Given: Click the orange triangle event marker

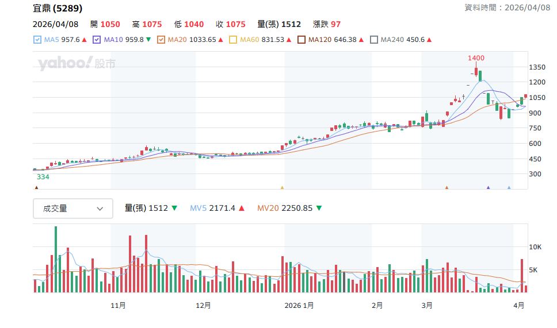Looking at the screenshot, I should tap(447, 187).
